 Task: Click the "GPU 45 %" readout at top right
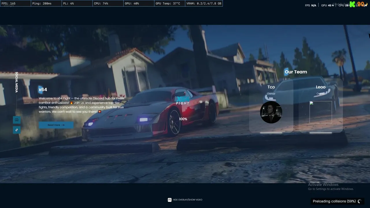[x=328, y=5]
